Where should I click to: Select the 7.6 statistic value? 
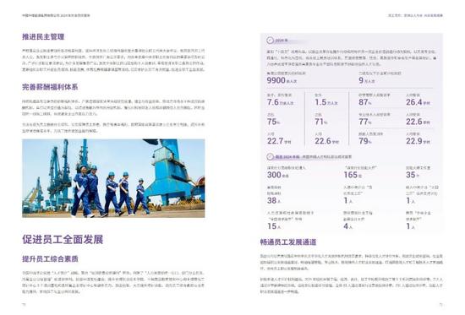tap(273, 102)
